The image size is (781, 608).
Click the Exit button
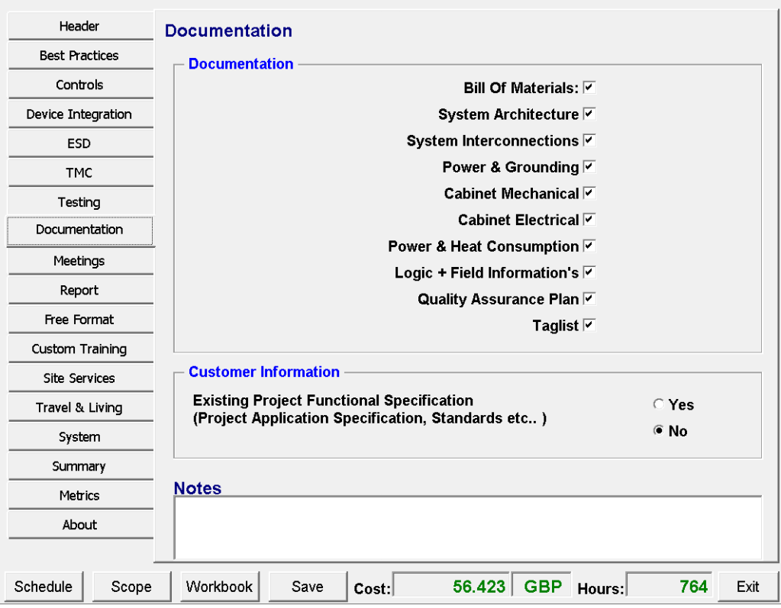[x=747, y=587]
